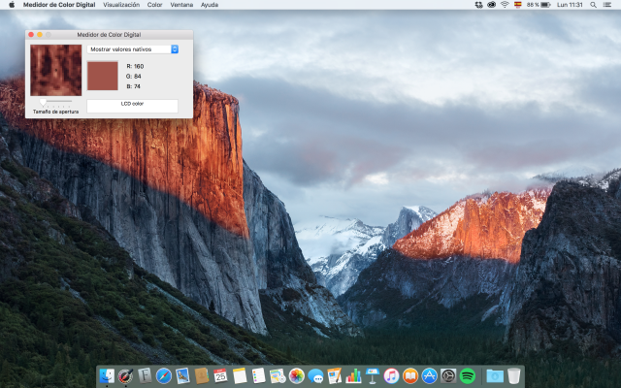
Task: Launch the App Store from Dock
Action: [429, 375]
